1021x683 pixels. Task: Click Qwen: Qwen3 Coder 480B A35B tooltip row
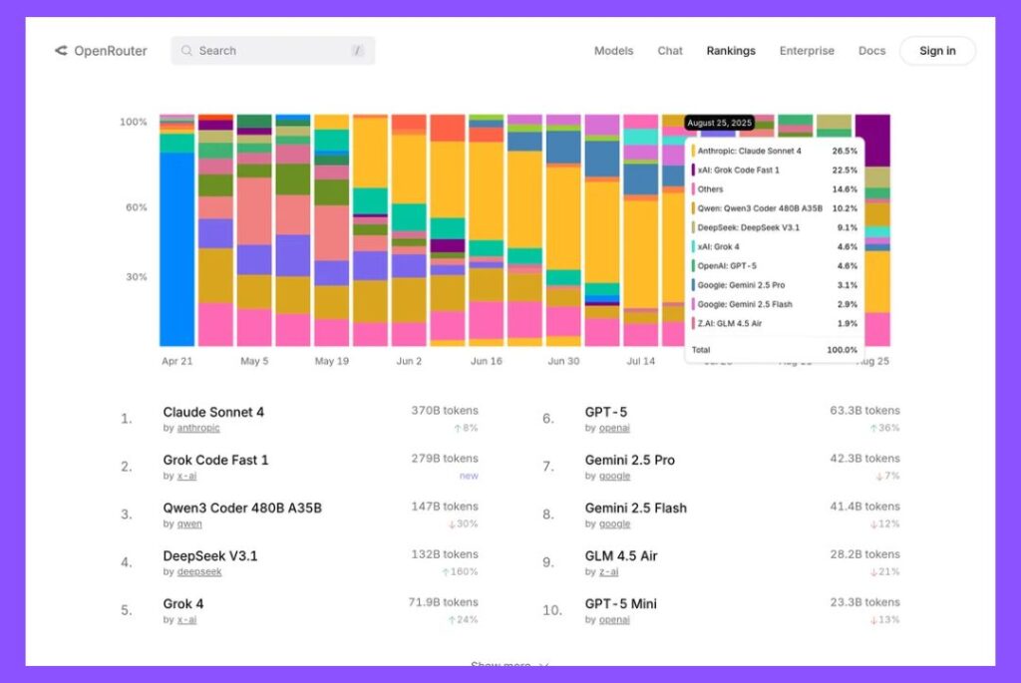pyautogui.click(x=774, y=208)
